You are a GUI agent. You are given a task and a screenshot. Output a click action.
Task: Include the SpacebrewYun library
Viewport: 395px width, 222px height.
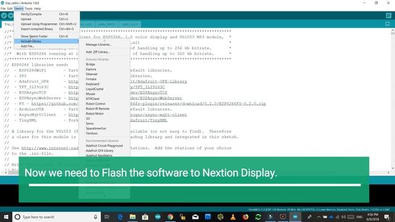pos(104,128)
